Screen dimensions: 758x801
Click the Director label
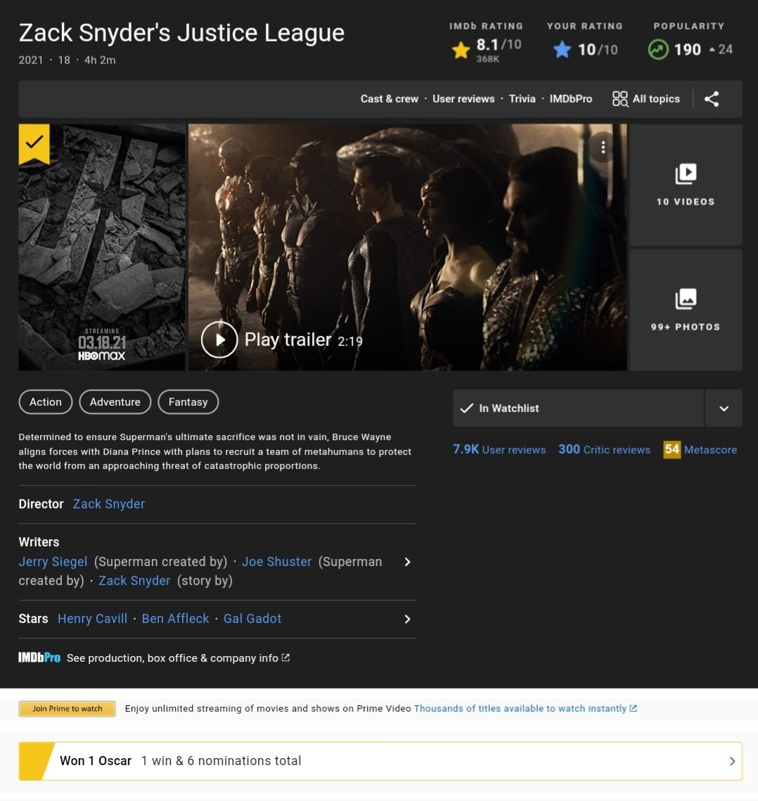[41, 504]
